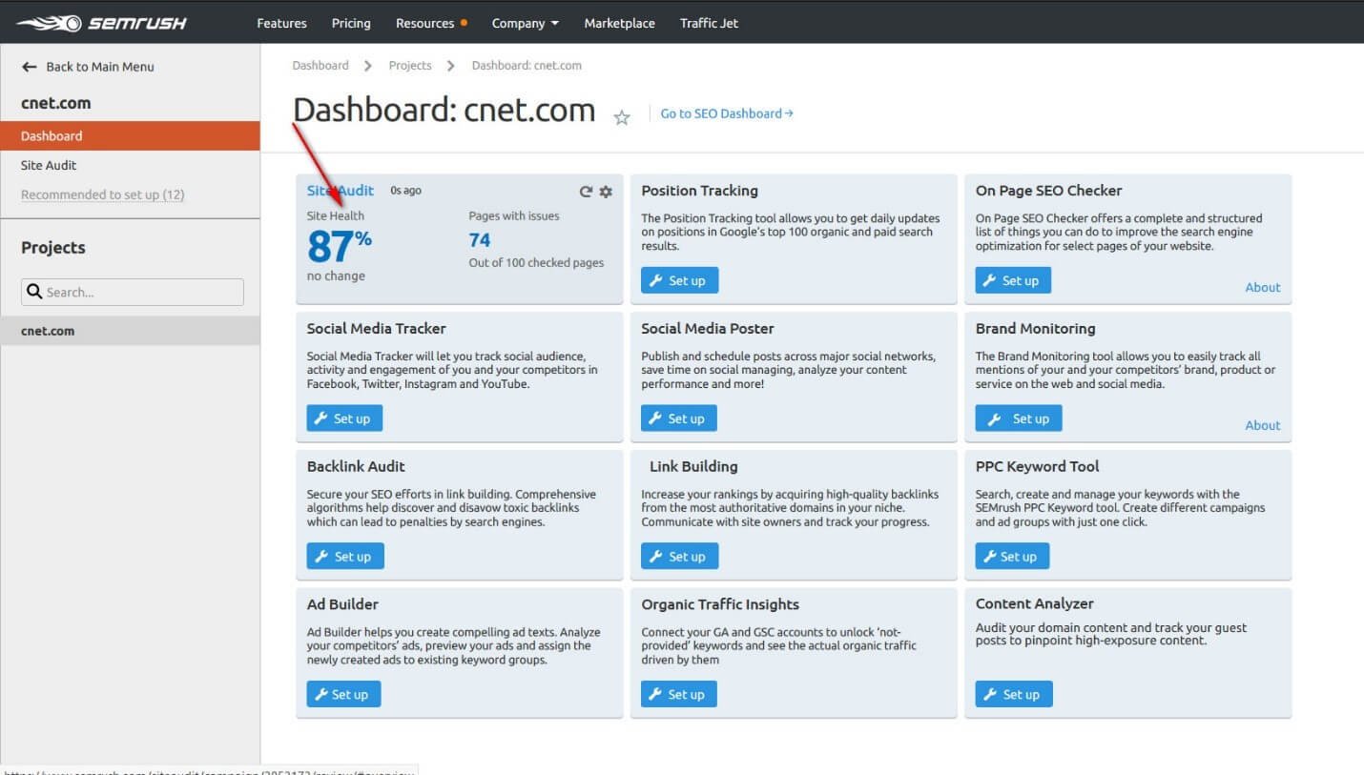The width and height of the screenshot is (1364, 775).
Task: Open Traffic Jet
Action: [x=709, y=23]
